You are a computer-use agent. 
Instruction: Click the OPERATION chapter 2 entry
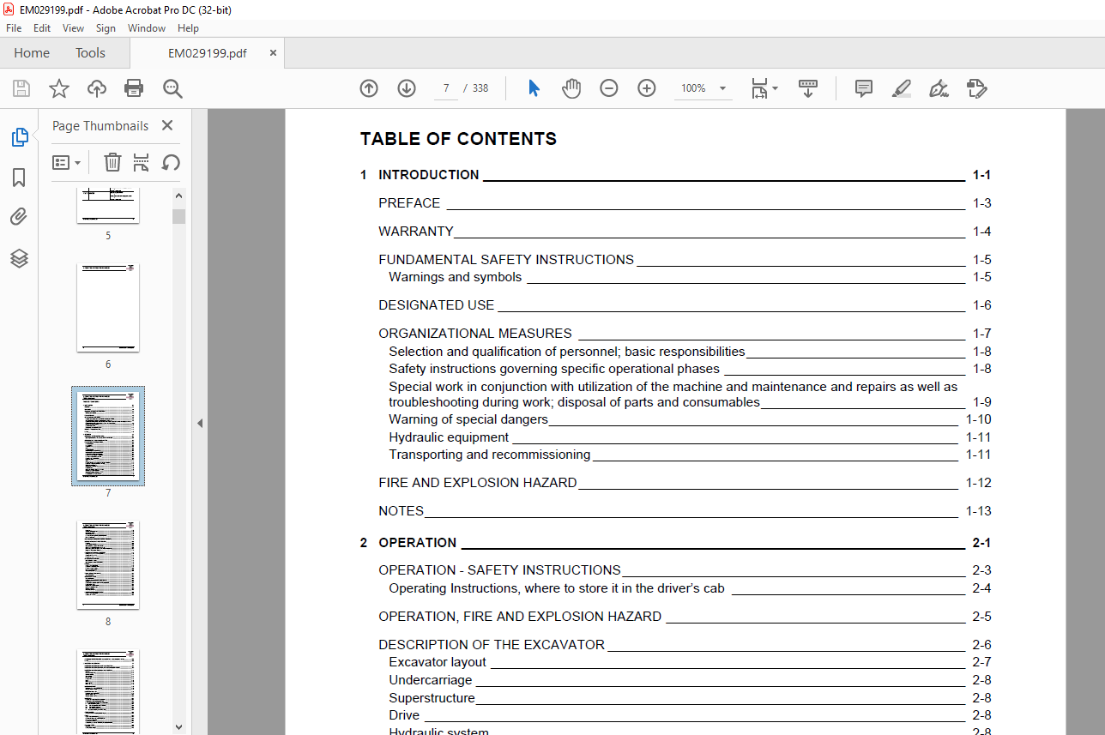676,543
